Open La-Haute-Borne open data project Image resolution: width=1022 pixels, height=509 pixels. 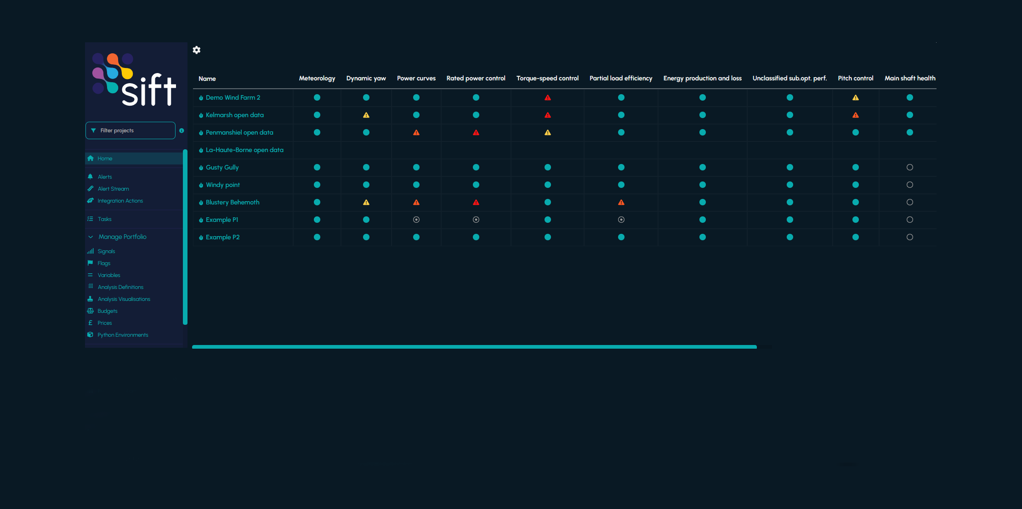pos(244,150)
